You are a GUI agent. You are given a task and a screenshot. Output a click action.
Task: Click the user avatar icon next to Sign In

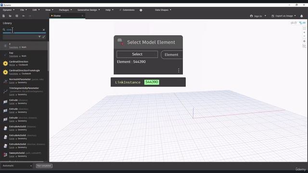tap(251, 16)
